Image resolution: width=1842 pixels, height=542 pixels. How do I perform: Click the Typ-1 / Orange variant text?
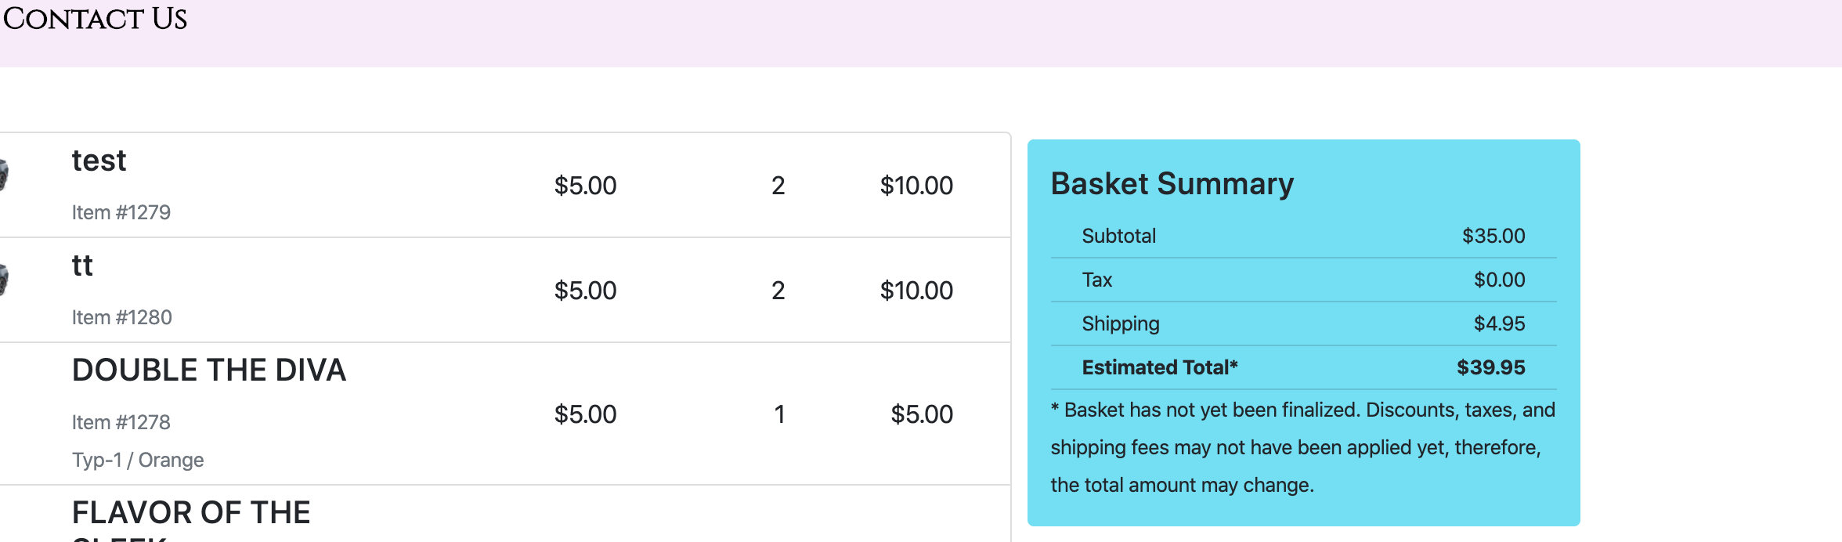point(138,460)
